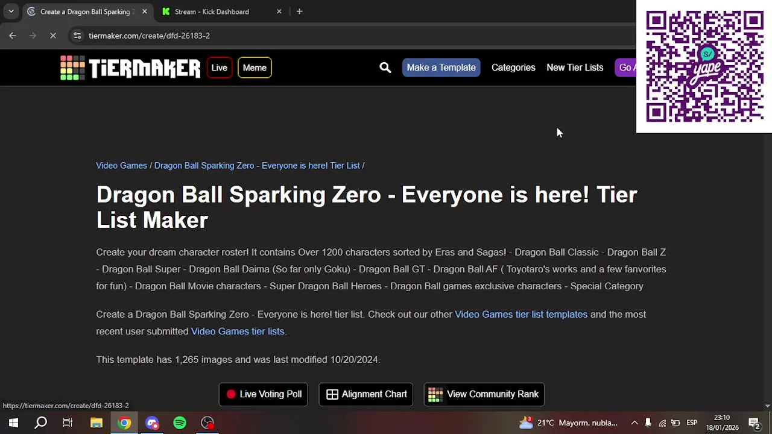
Task: Open a new browser tab
Action: click(x=299, y=11)
